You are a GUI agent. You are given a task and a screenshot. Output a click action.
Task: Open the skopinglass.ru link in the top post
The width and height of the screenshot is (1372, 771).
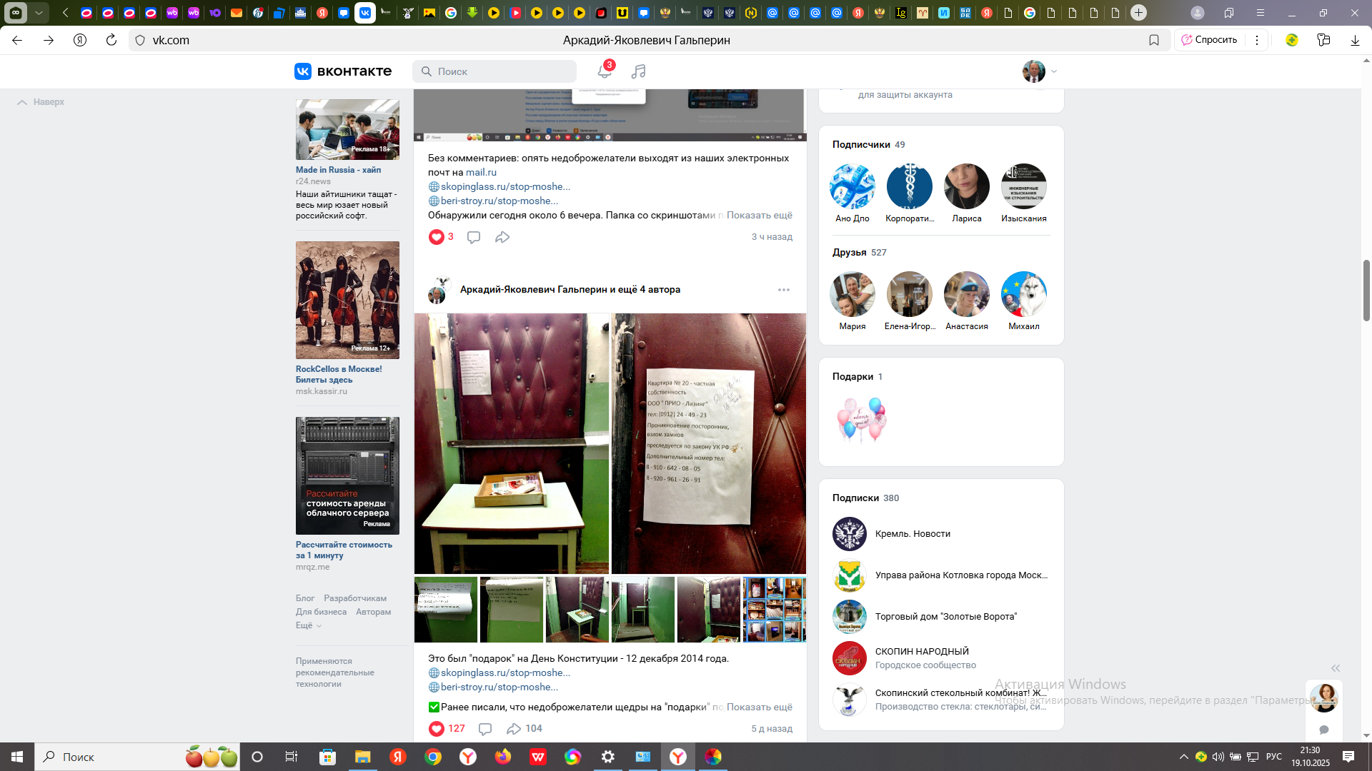click(504, 186)
